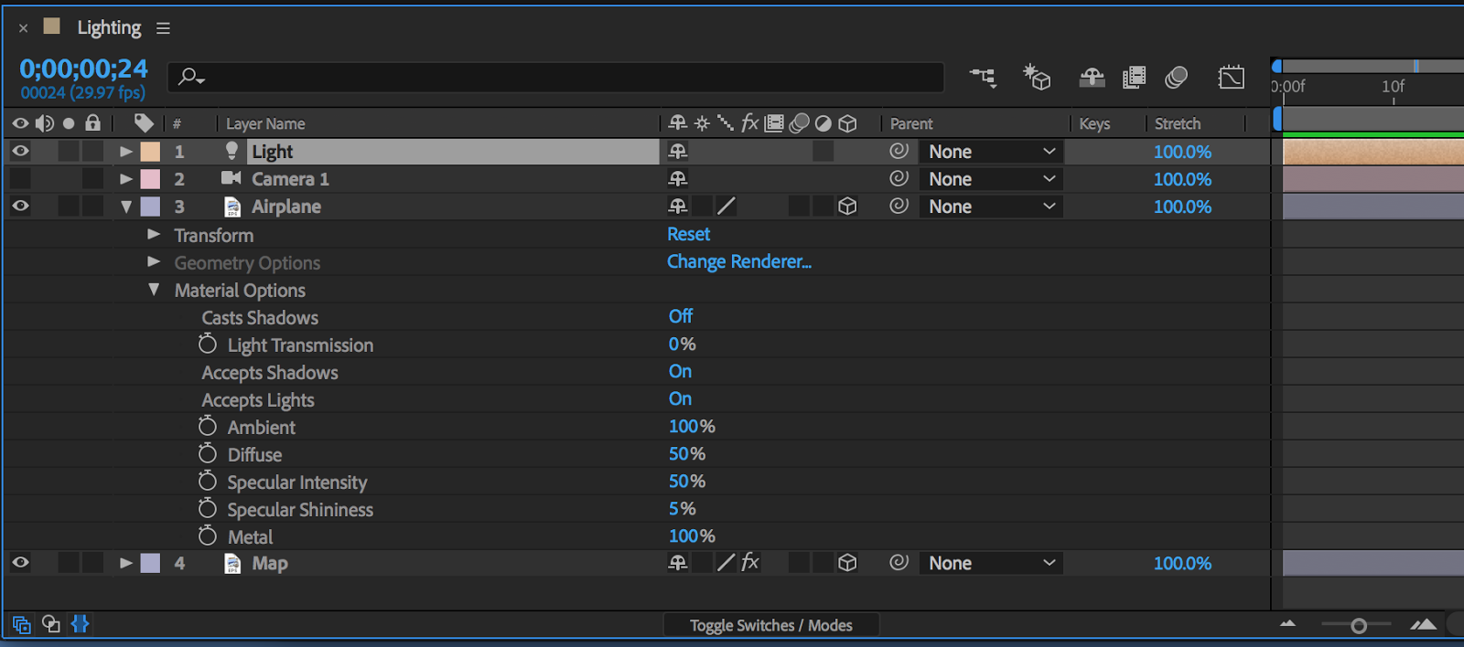
Task: Toggle shy switch on Map layer
Action: tap(678, 563)
